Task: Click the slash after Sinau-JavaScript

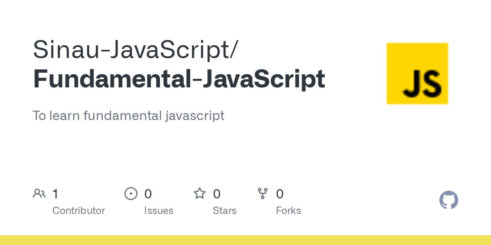Action: 233,50
